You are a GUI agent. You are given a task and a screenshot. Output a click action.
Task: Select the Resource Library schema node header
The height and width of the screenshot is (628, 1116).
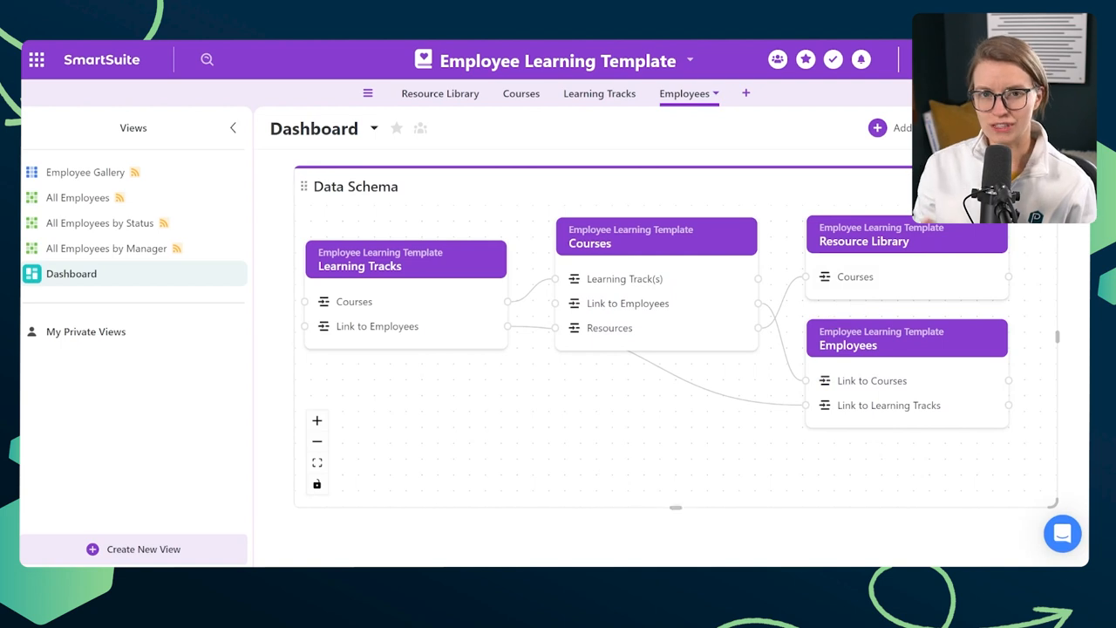[x=907, y=235]
